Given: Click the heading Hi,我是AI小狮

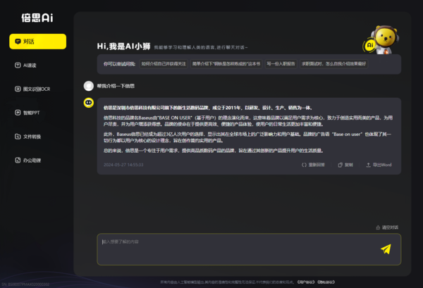Looking at the screenshot, I should coord(124,46).
